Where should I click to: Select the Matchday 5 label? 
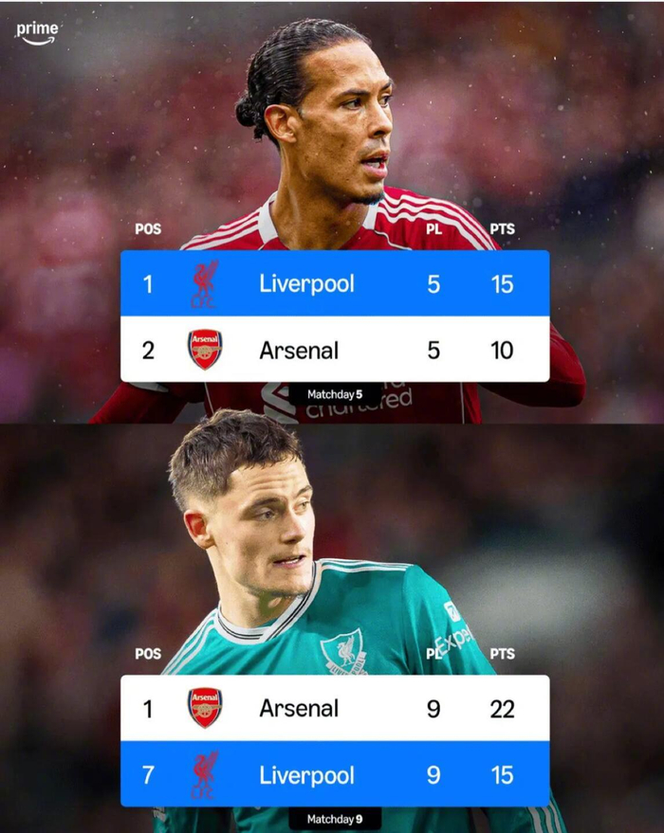click(x=335, y=394)
